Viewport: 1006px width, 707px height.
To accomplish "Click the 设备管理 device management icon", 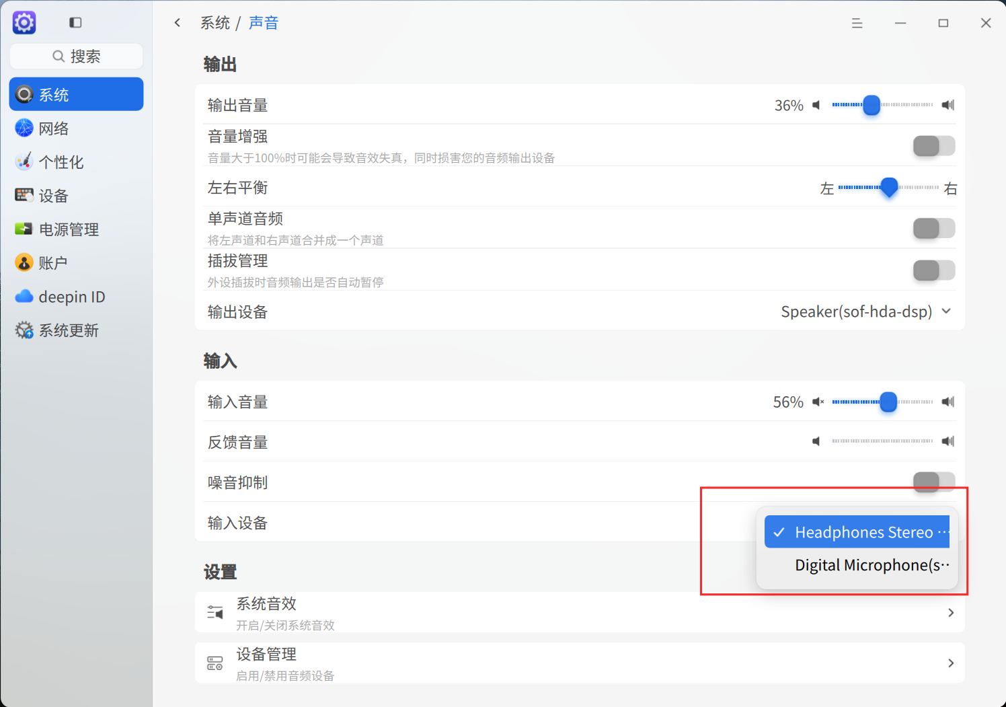I will tap(215, 663).
